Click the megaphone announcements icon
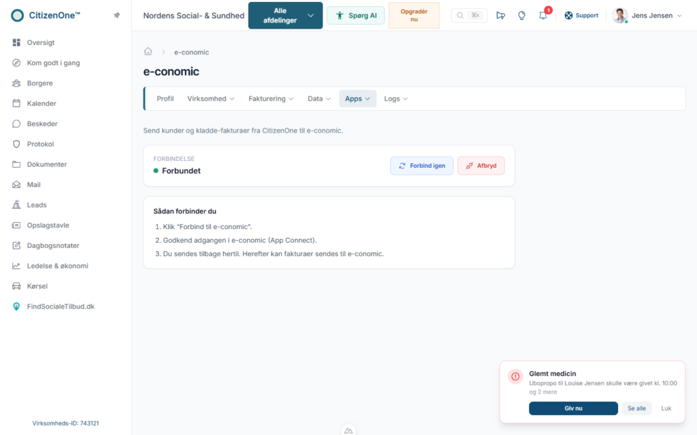The height and width of the screenshot is (435, 697). (x=500, y=16)
